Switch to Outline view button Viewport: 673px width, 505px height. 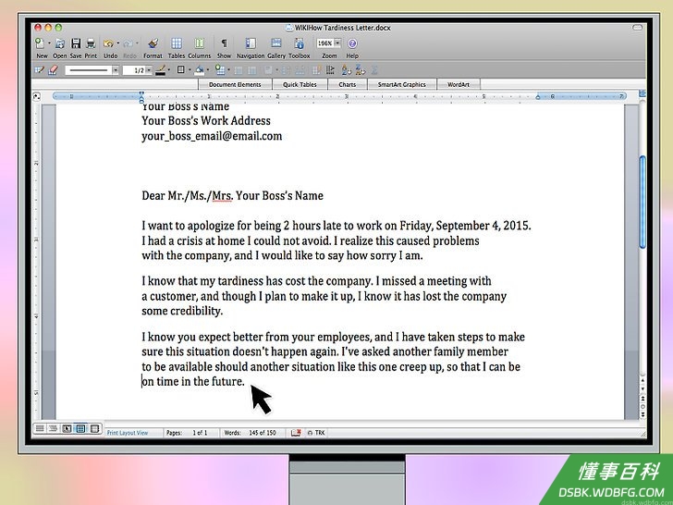tap(54, 428)
